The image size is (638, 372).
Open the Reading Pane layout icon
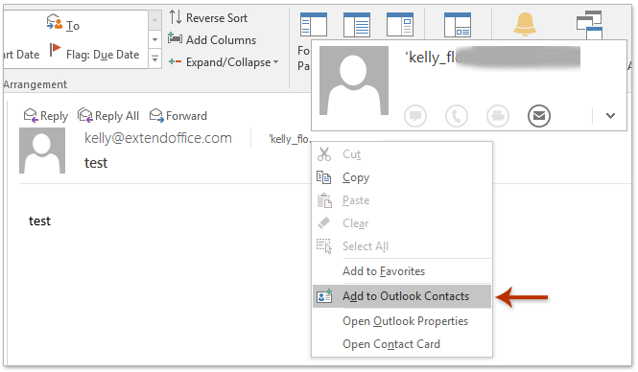pyautogui.click(x=357, y=25)
